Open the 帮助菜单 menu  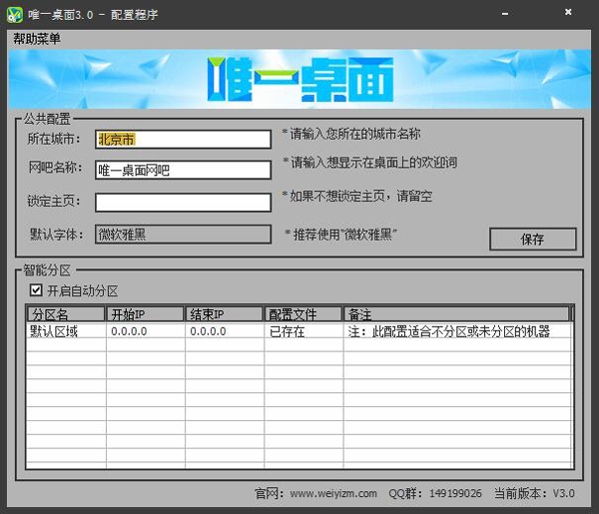37,39
